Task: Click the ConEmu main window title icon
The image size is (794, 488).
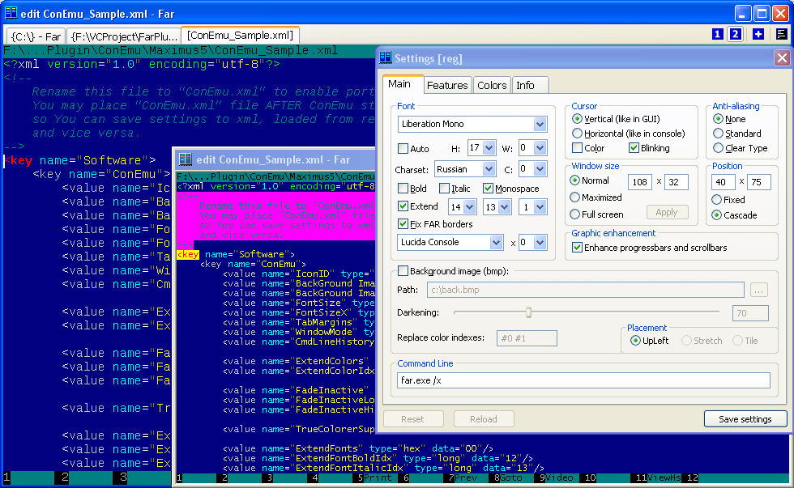Action: [x=11, y=13]
